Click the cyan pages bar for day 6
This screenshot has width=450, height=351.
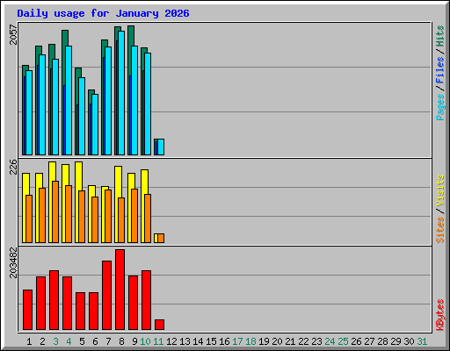[95, 125]
